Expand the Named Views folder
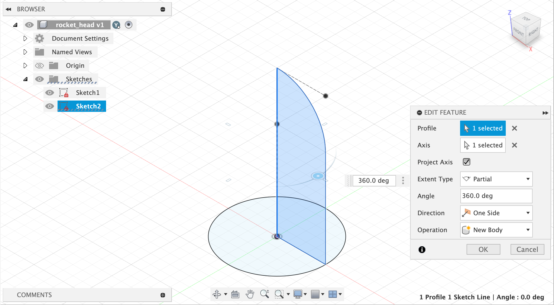Image resolution: width=554 pixels, height=305 pixels. [x=25, y=52]
